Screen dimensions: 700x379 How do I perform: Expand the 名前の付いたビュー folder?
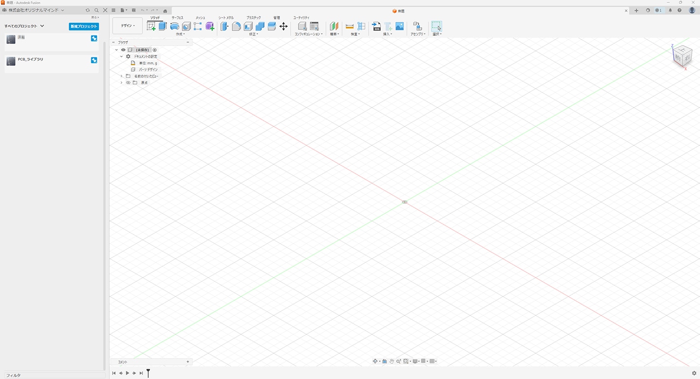click(122, 76)
